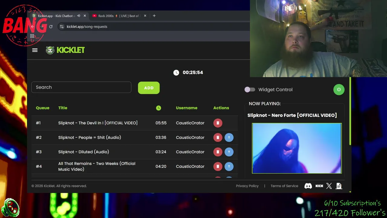The image size is (387, 218).
Task: Delete Slipknot - Diluted request
Action: pos(218,152)
